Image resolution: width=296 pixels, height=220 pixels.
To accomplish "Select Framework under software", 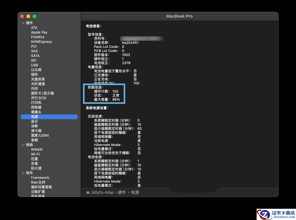I will pyautogui.click(x=40, y=178).
